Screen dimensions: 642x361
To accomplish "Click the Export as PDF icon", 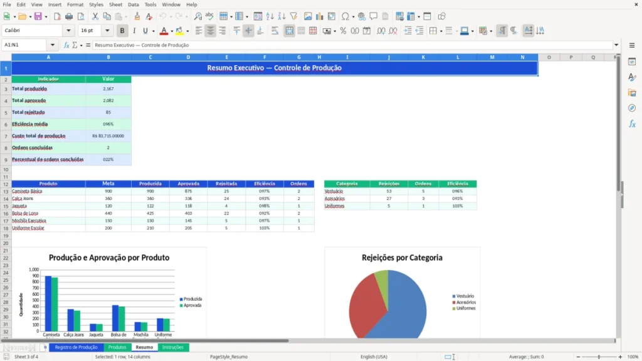I will (x=57, y=16).
